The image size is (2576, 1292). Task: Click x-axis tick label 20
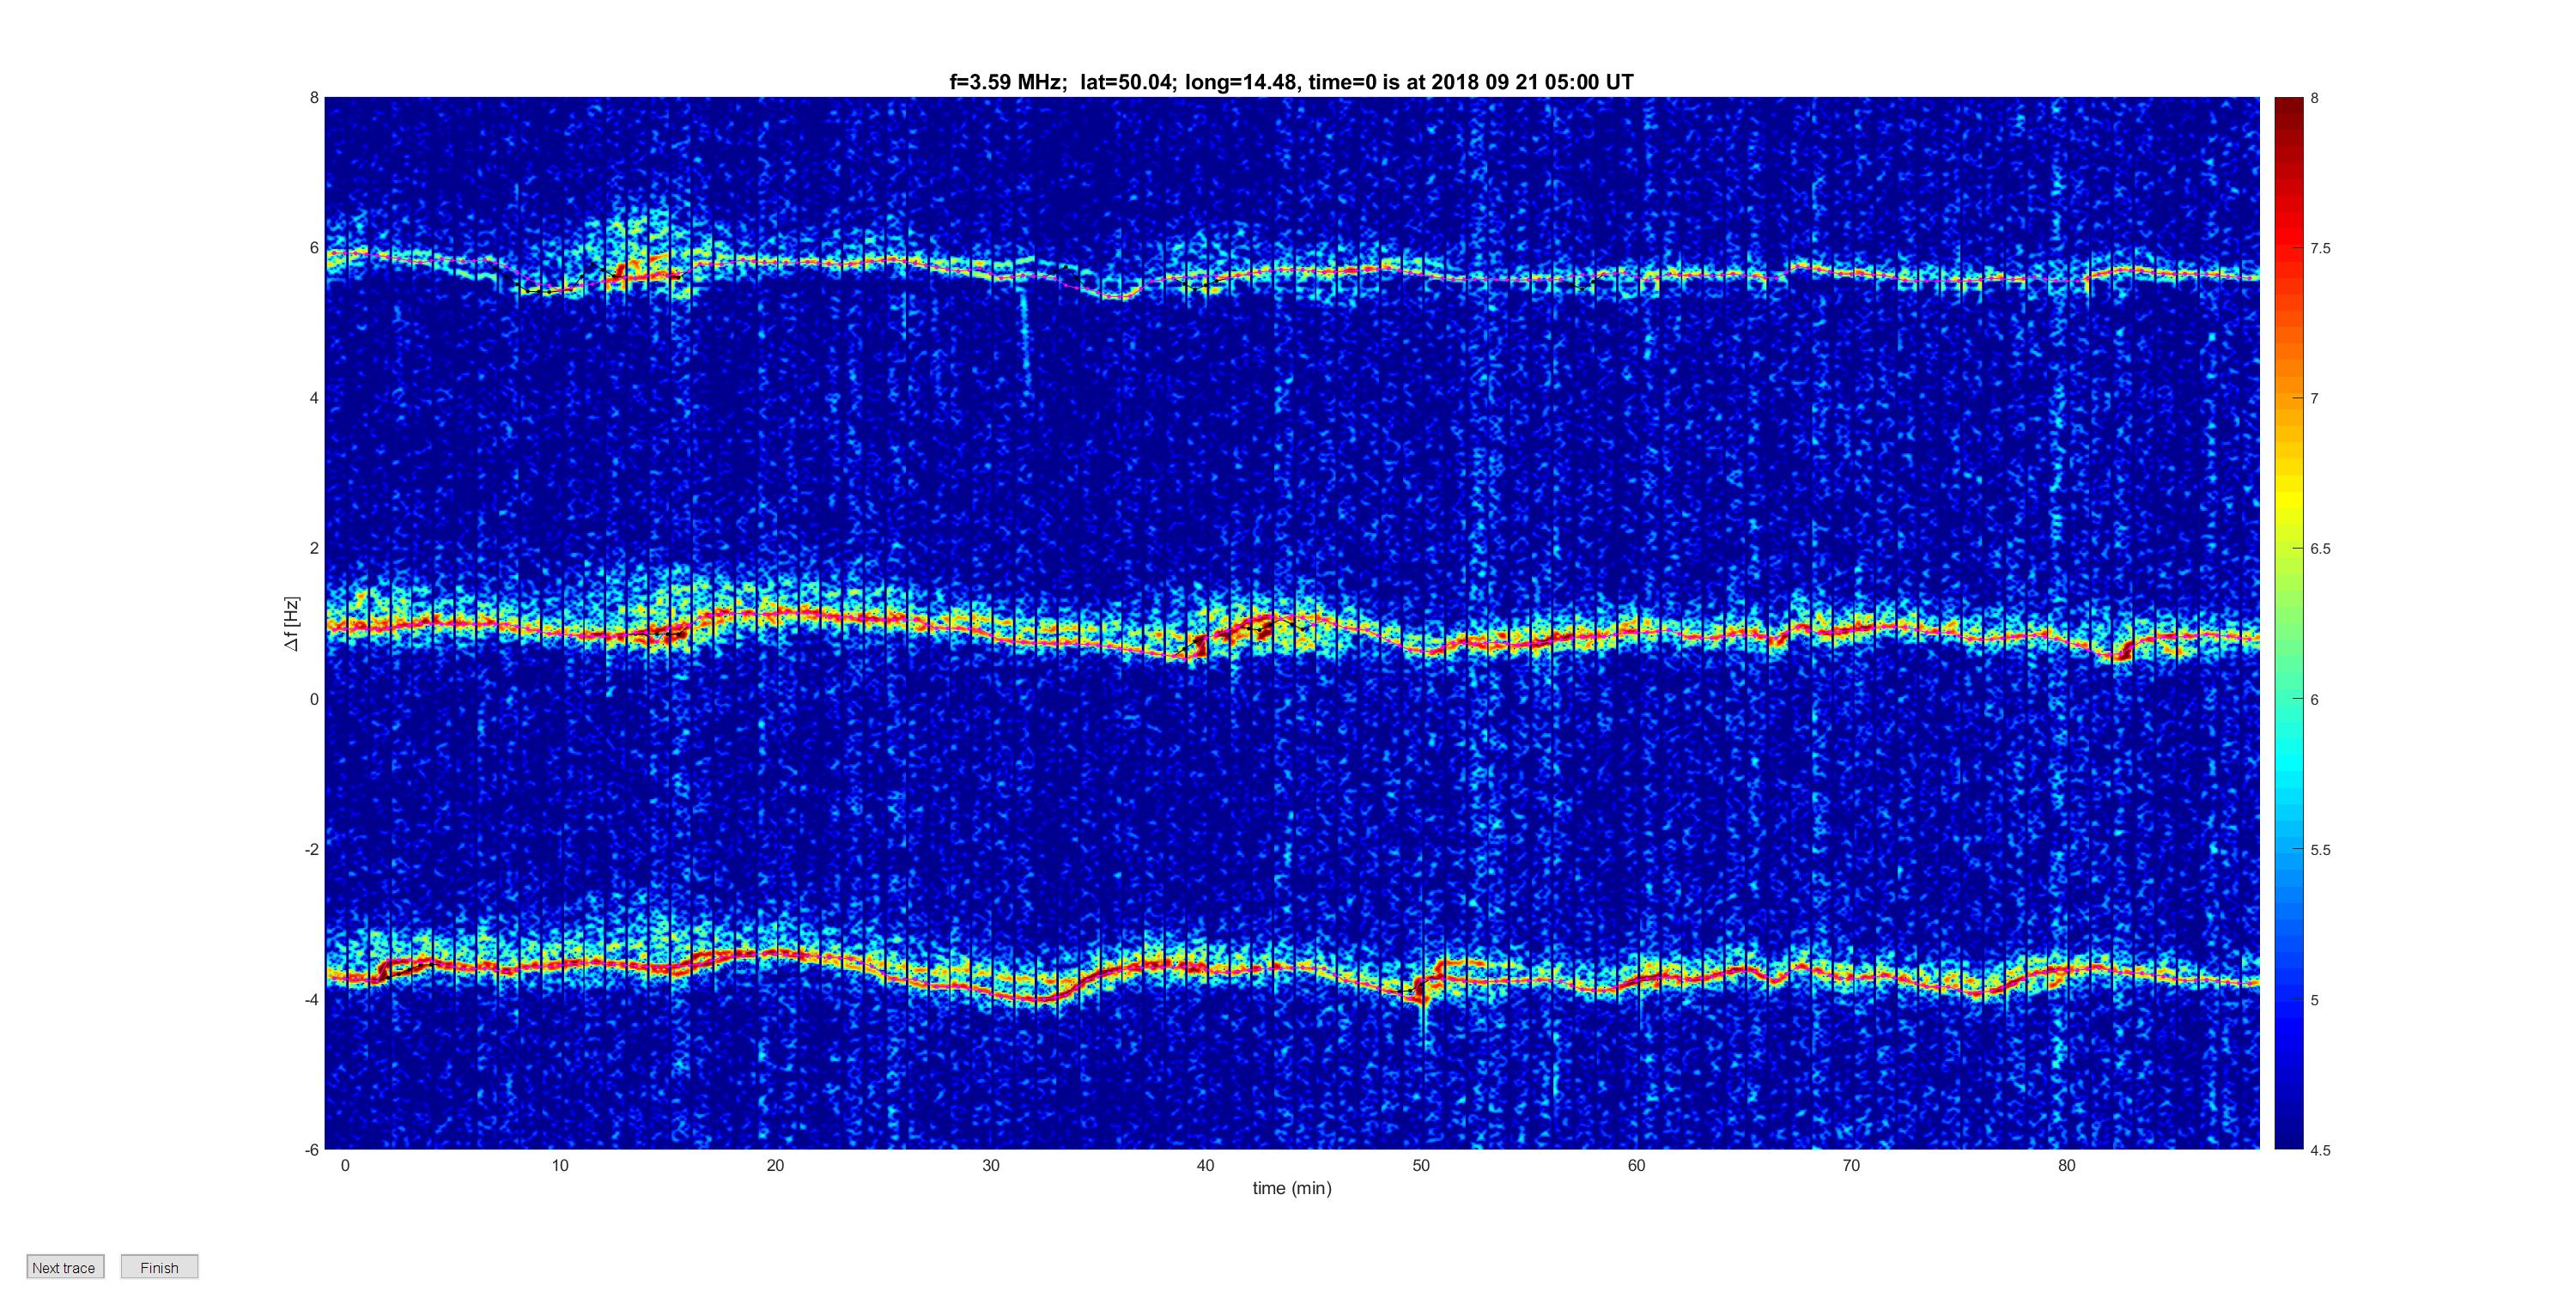[775, 1165]
